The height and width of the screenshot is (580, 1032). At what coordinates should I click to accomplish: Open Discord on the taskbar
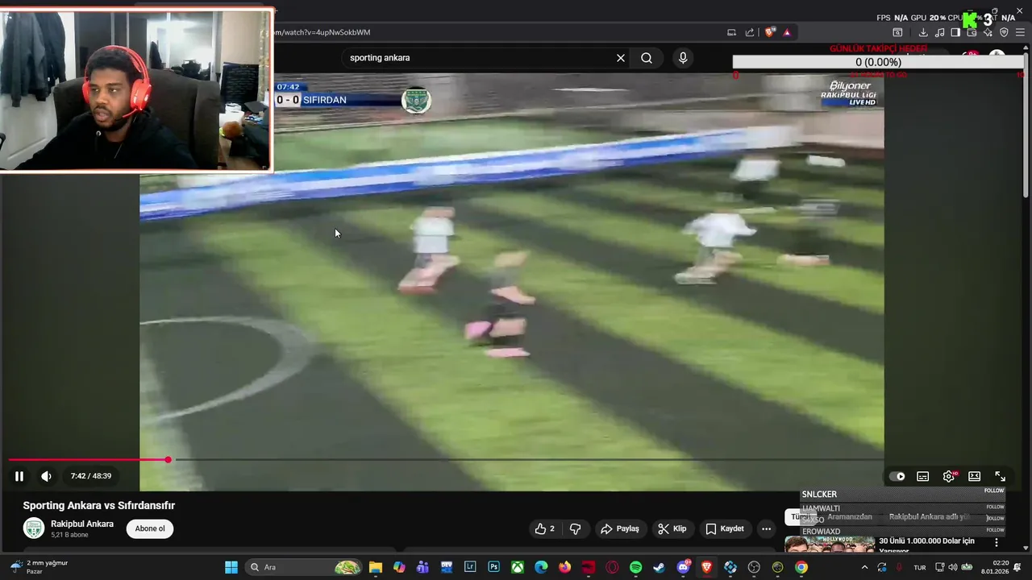683,567
